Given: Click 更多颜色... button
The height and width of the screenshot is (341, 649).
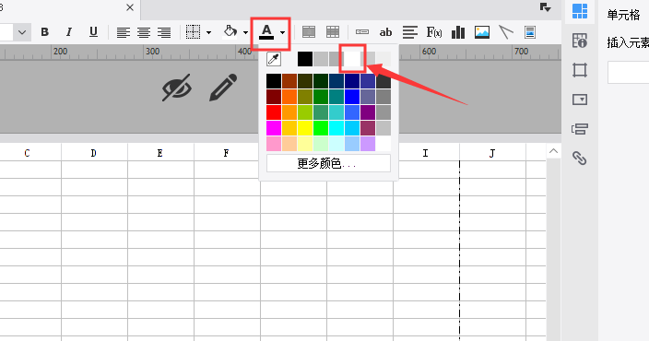Looking at the screenshot, I should pyautogui.click(x=328, y=163).
